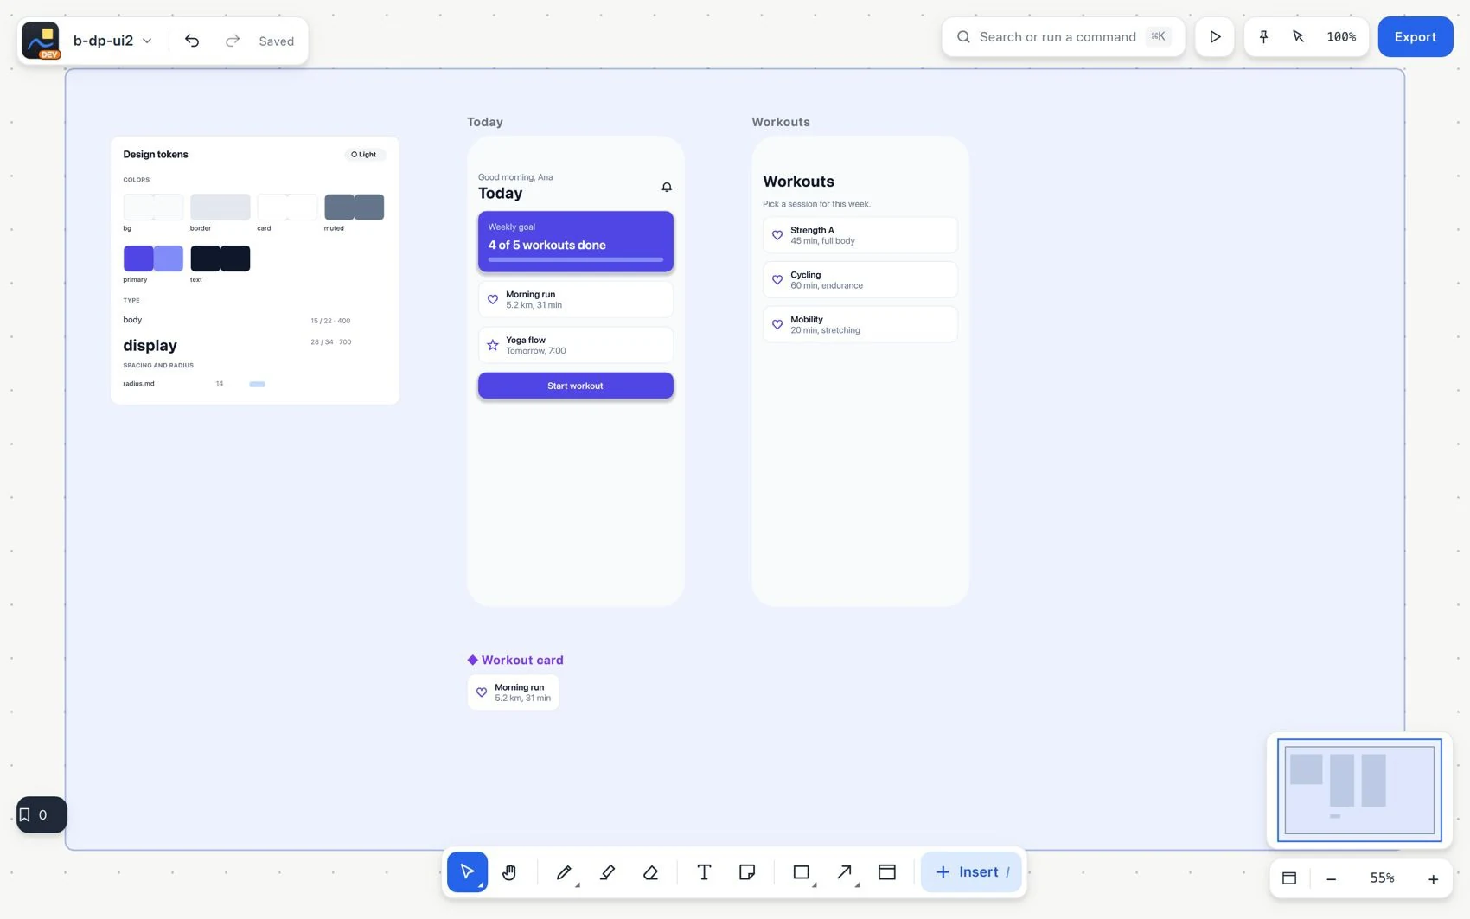Click the heart icon in Workout card component
Image resolution: width=1470 pixels, height=919 pixels.
point(482,692)
